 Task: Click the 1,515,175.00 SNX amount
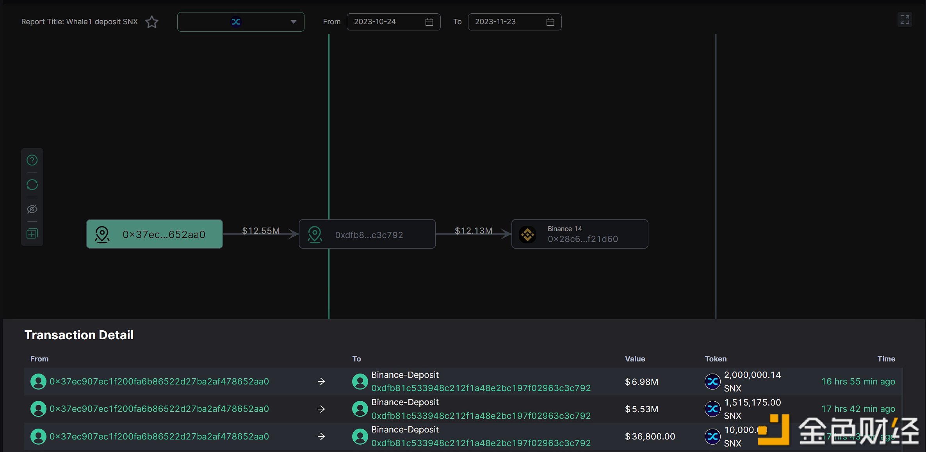tap(753, 409)
